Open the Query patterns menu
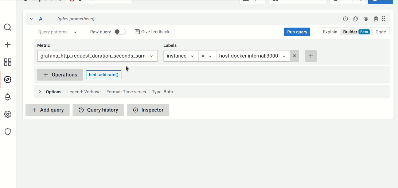The height and width of the screenshot is (188, 398). tap(58, 32)
